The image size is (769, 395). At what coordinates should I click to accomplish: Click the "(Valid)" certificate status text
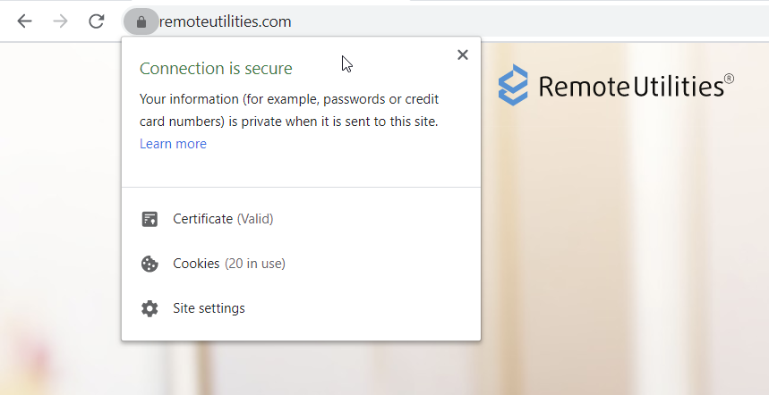(x=255, y=219)
